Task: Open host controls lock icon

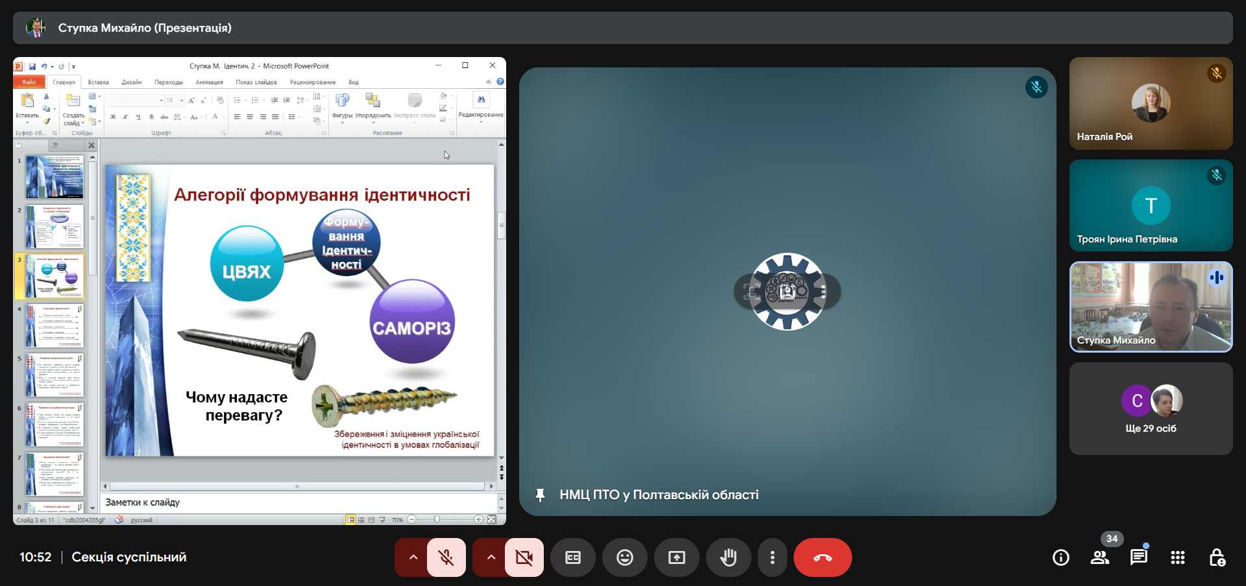Action: (x=1217, y=557)
